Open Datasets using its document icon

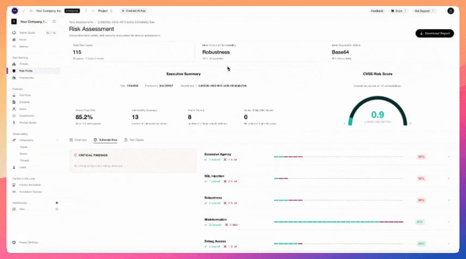(x=14, y=102)
